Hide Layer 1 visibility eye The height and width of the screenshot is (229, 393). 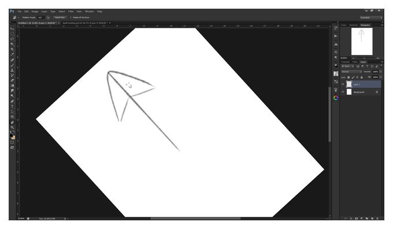pyautogui.click(x=343, y=84)
